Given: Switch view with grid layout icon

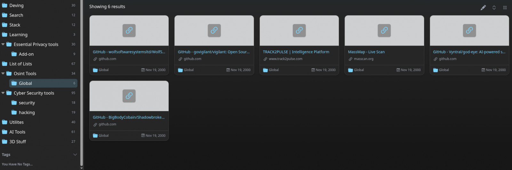Looking at the screenshot, I should [505, 7].
